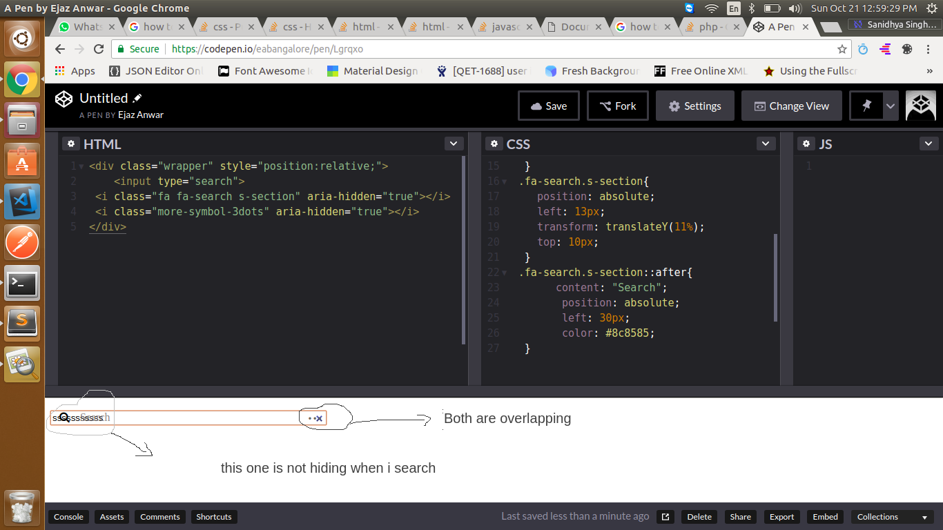Export the pen

pyautogui.click(x=781, y=517)
